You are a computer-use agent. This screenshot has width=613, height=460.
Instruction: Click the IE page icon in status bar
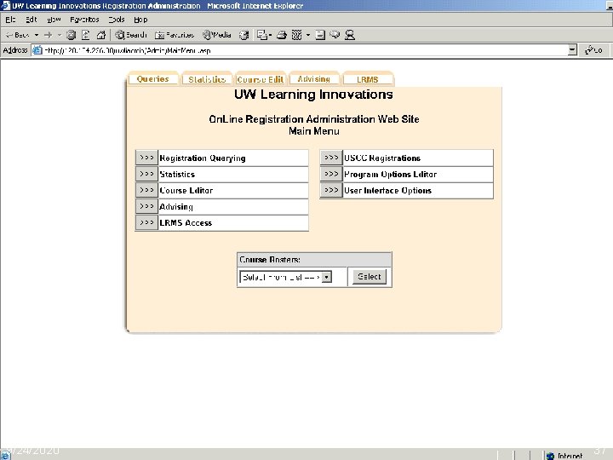[5, 456]
